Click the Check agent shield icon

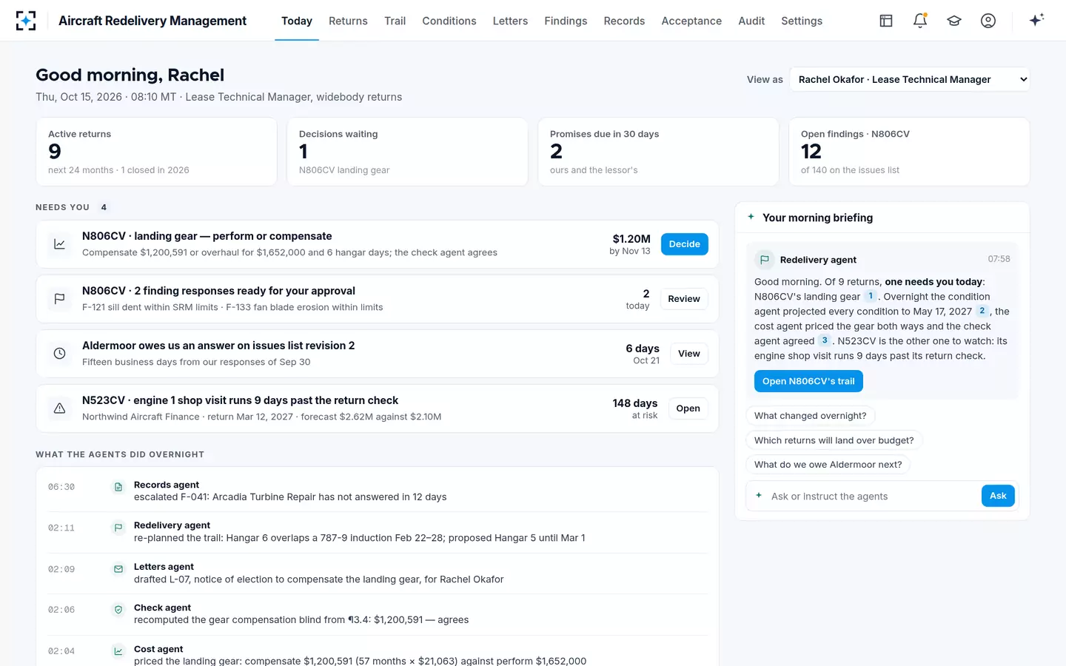118,610
